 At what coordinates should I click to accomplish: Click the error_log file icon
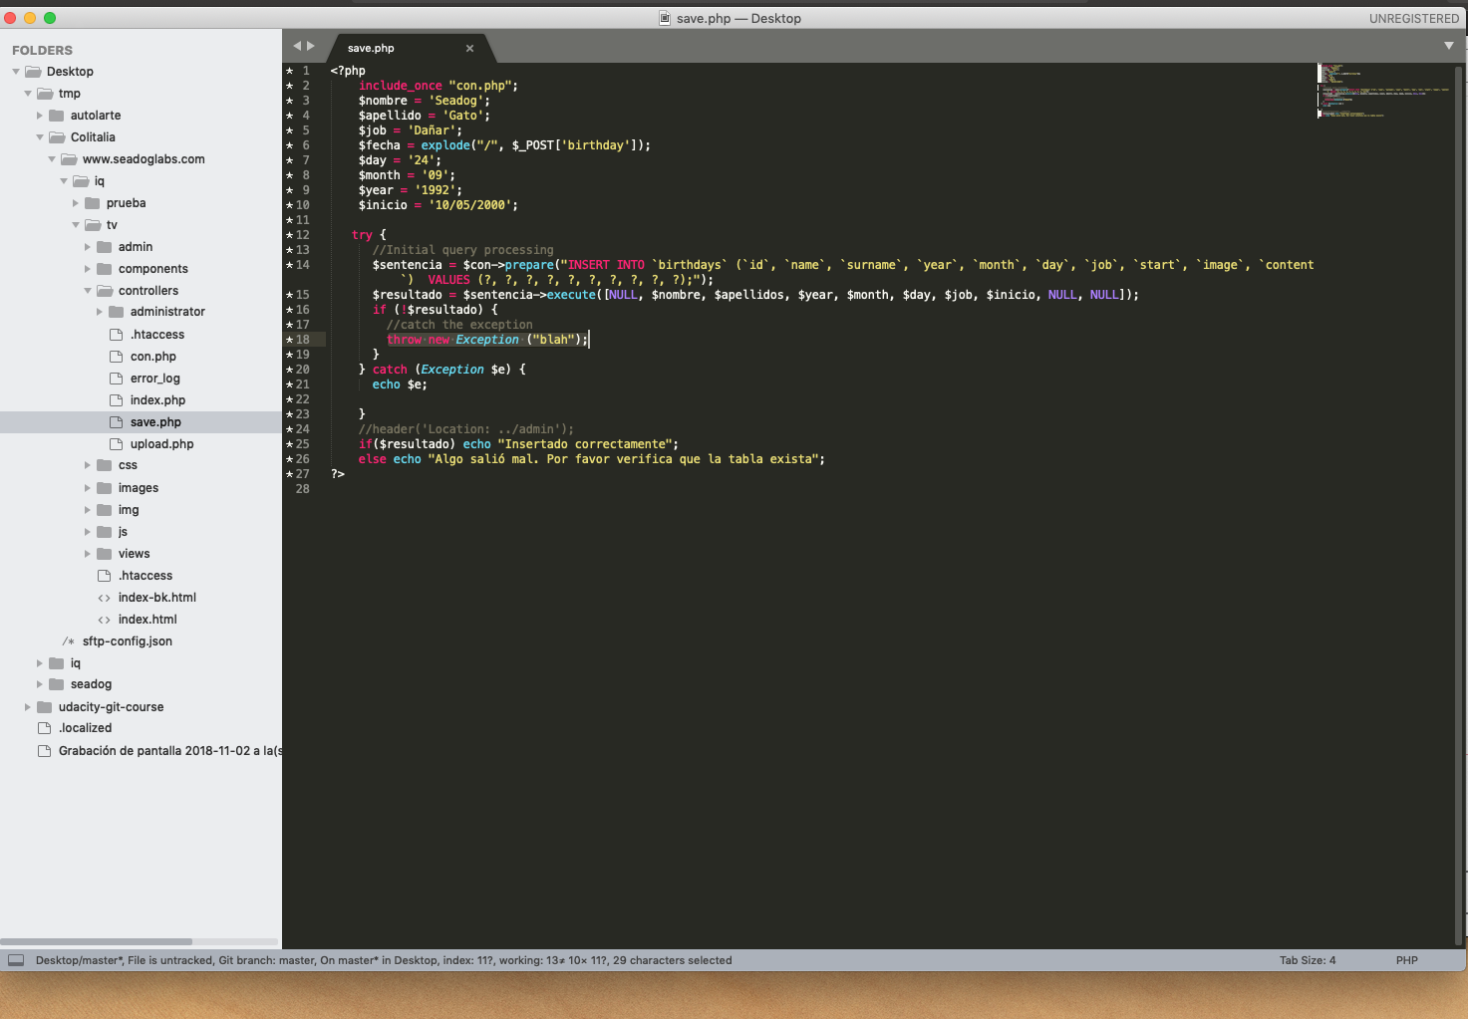116,379
